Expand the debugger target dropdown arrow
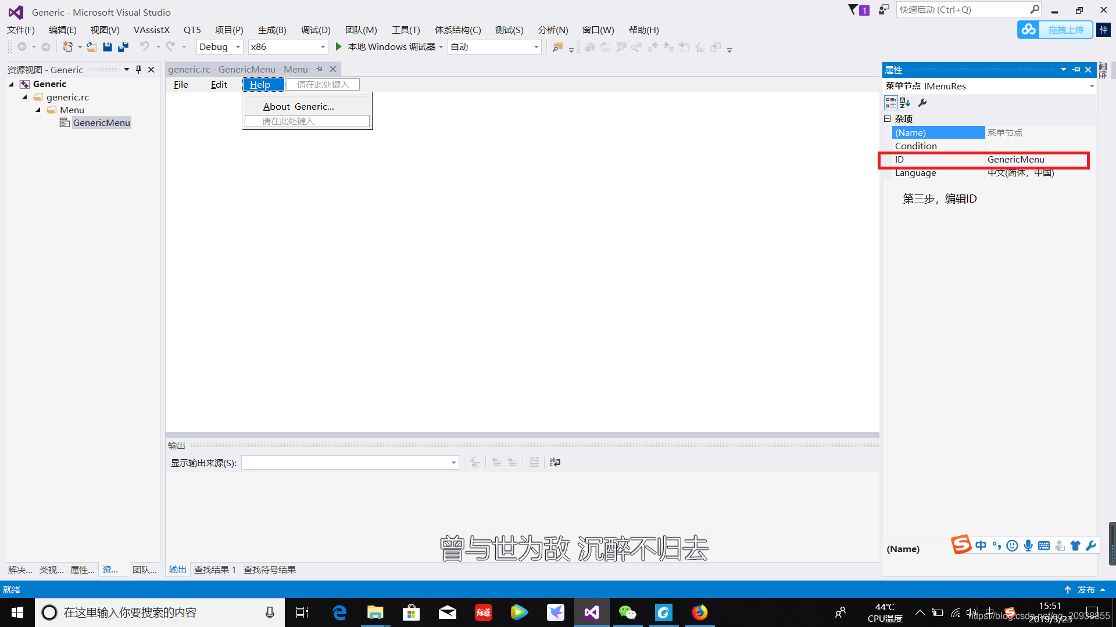Viewport: 1116px width, 627px height. 441,47
